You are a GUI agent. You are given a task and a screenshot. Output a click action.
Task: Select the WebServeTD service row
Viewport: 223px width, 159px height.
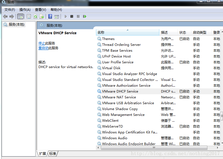(158, 126)
